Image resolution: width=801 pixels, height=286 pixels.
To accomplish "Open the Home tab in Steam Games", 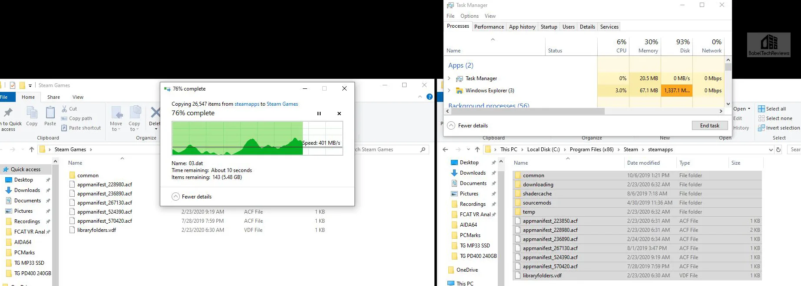I will pyautogui.click(x=28, y=97).
